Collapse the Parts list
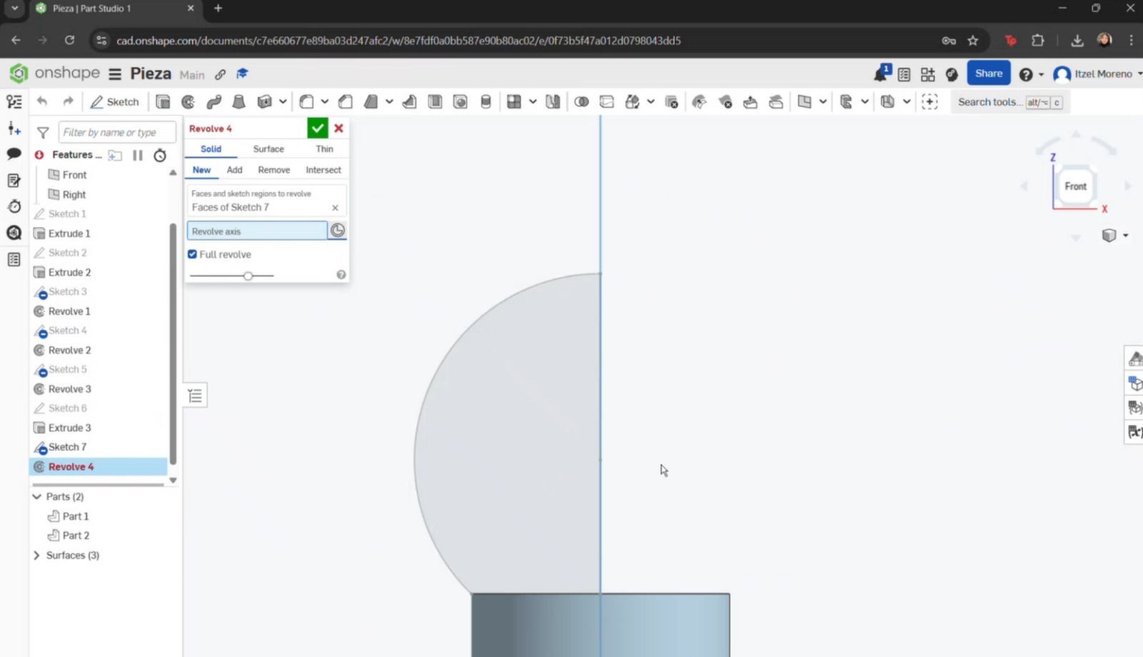1143x657 pixels. [36, 496]
